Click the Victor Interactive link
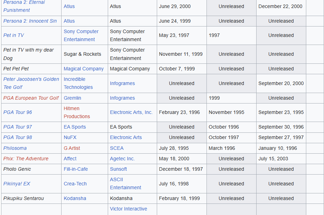 tap(128, 209)
